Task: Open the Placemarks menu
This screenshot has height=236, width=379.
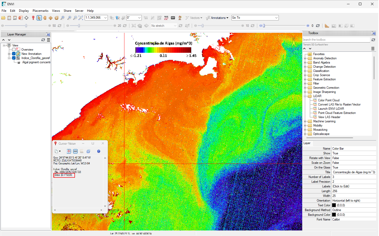Action: pos(40,11)
